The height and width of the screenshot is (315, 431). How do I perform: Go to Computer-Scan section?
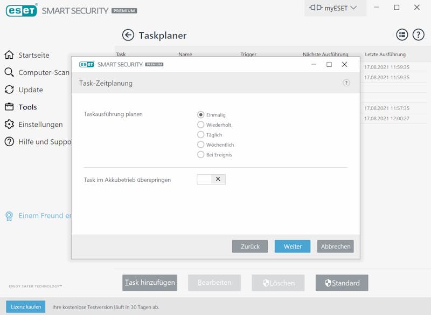[x=44, y=72]
